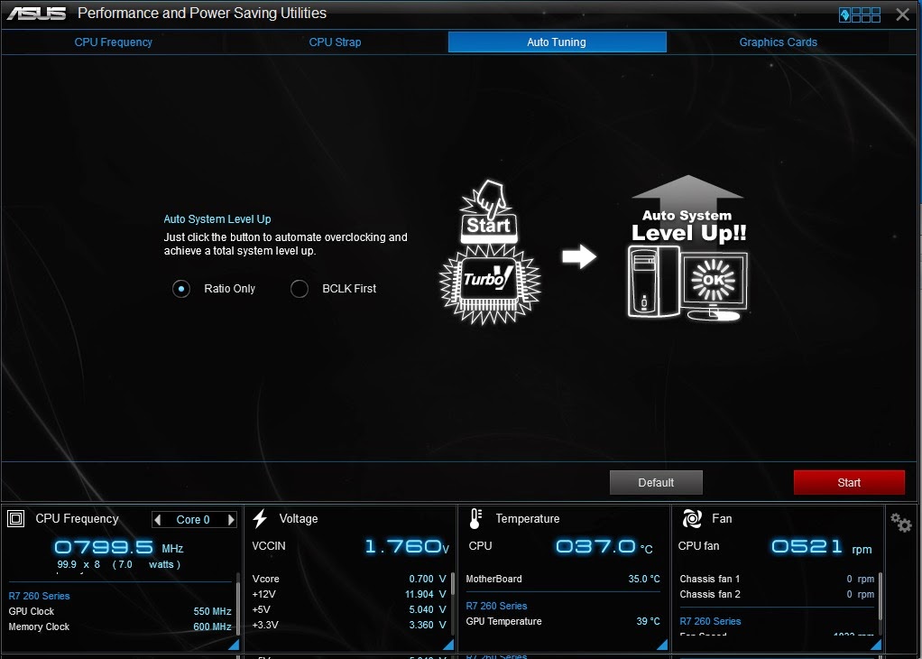This screenshot has width=922, height=659.
Task: Click the MotherBoard 35.0 °C row
Action: point(563,579)
